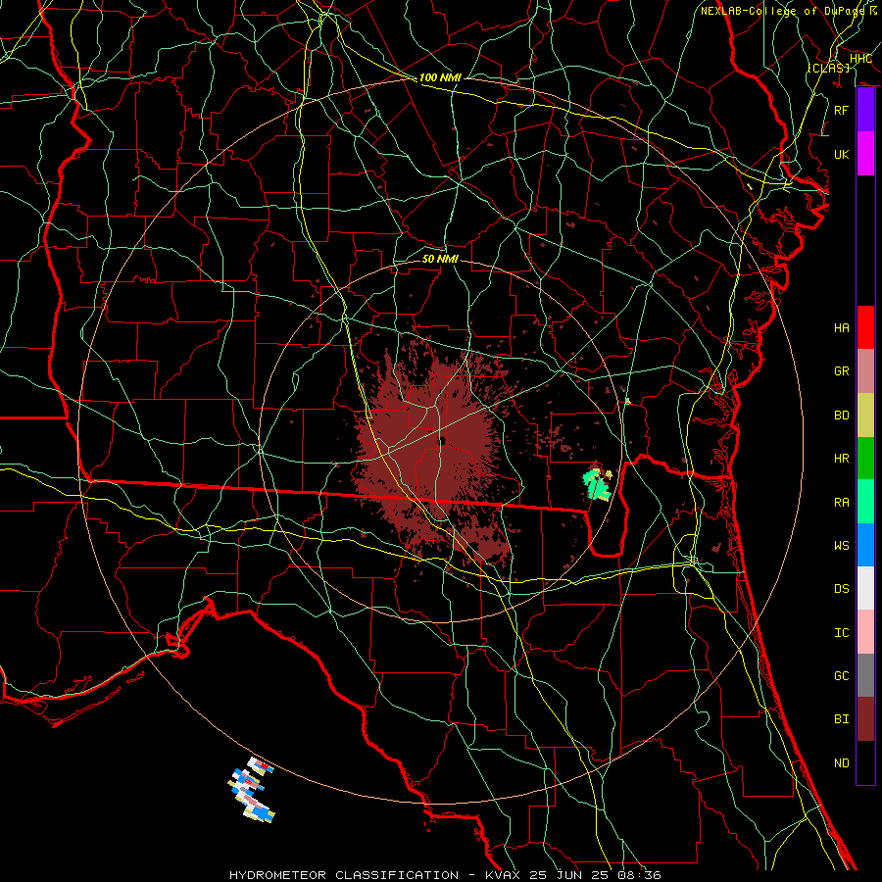This screenshot has width=882, height=882.
Task: Click the BI brown legend swatch
Action: click(865, 719)
